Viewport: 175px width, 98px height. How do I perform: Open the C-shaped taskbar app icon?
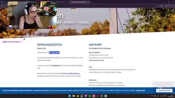point(102,96)
